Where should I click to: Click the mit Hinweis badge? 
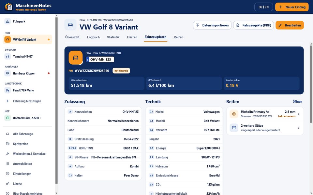pyautogui.click(x=121, y=71)
